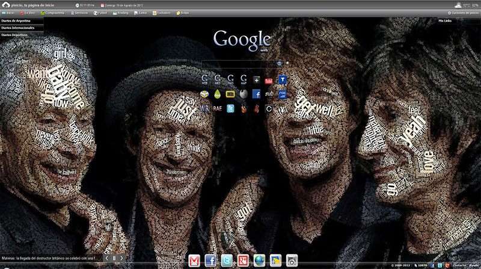The image size is (481, 269).
Task: Expand the Diarios Internacionales panel
Action: [x=18, y=28]
